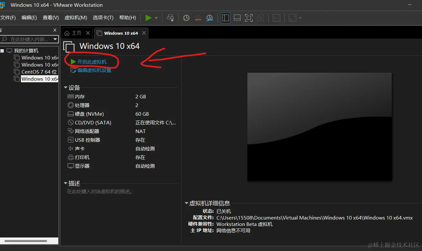Image resolution: width=422 pixels, height=251 pixels.
Task: Click 开启此虚拟机 link
Action: [x=92, y=62]
